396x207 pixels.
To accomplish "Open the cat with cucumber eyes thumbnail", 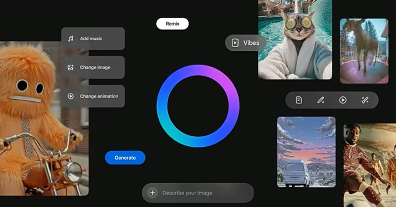I will tap(295, 40).
